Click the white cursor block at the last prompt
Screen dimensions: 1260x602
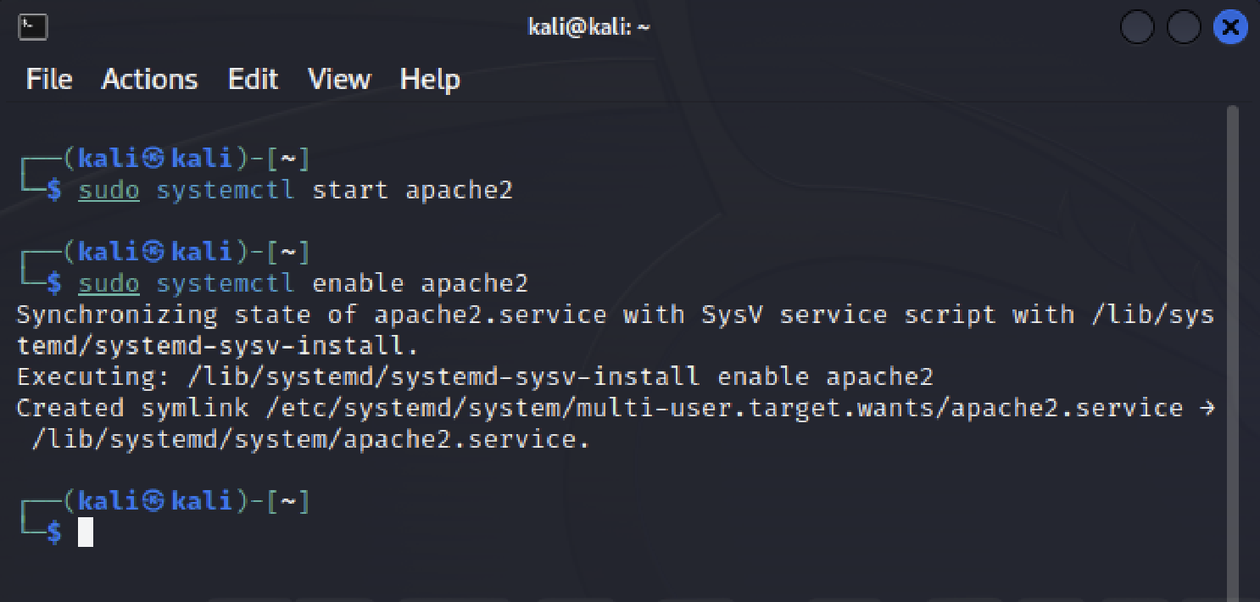click(86, 532)
